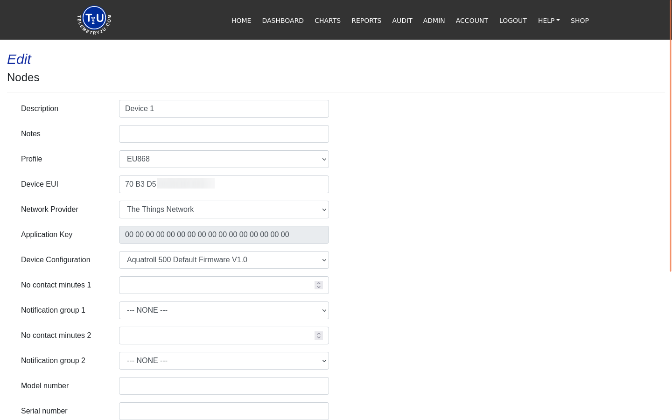Screen dimensions: 672x420
Task: Click the Notes input field
Action: click(224, 134)
